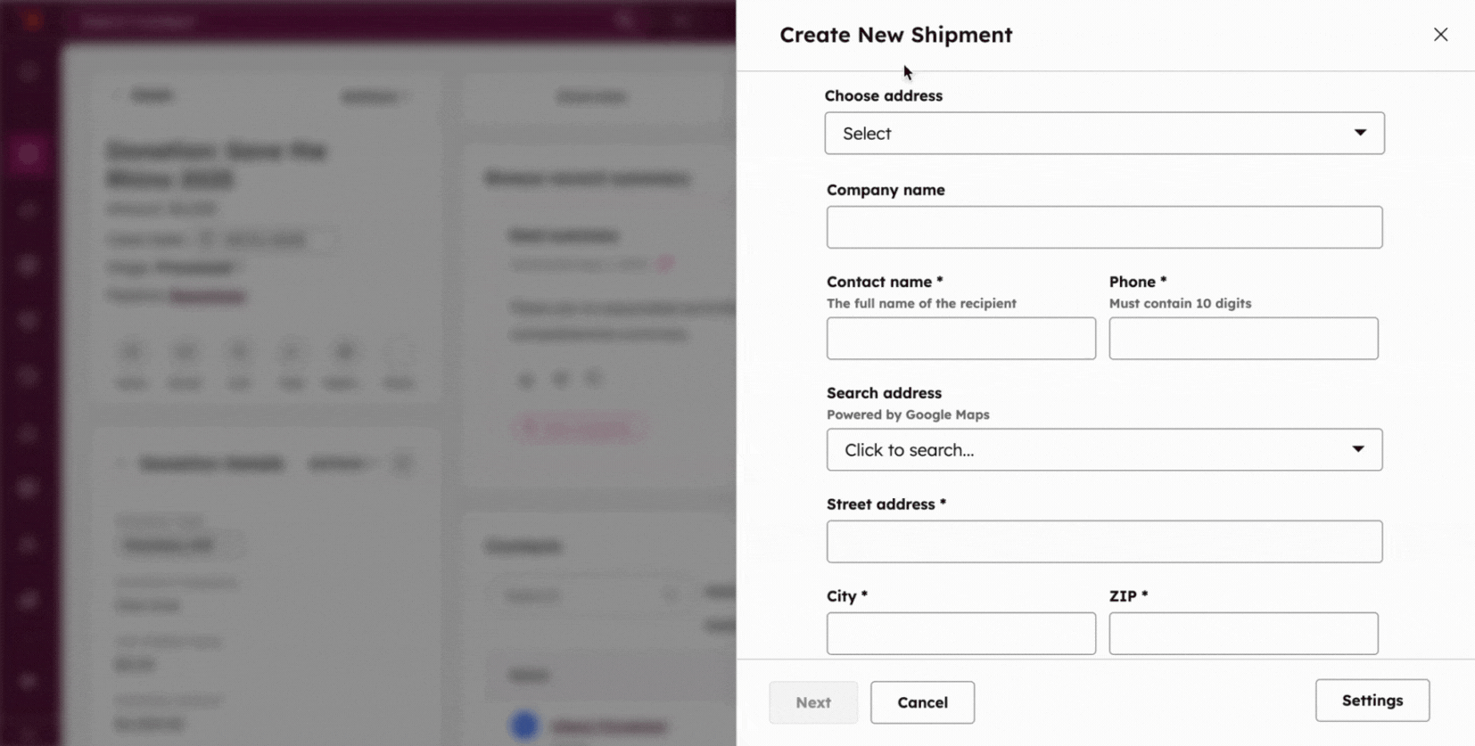Click the search icon in the top navigation bar

click(623, 20)
